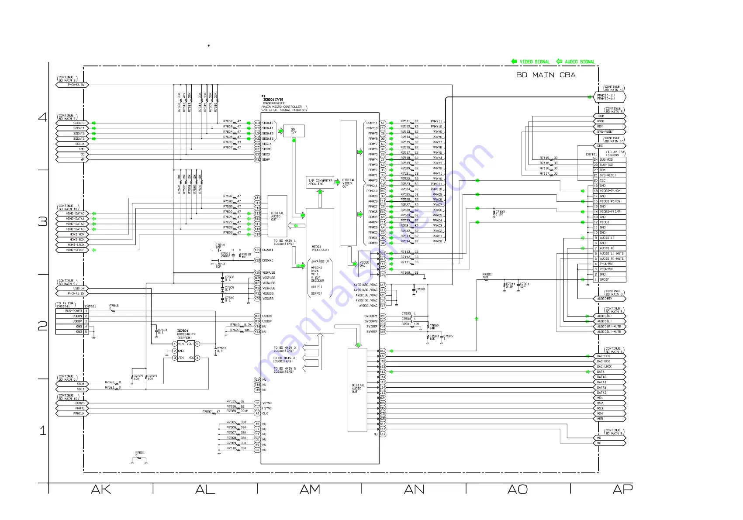Image resolution: width=743 pixels, height=520 pixels.
Task: Click the audio arrow beside the HDMI-SPDIF tag
Action: [x=93, y=250]
